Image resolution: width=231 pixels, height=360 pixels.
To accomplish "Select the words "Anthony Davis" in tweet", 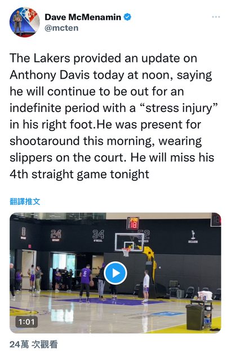I will (50, 75).
